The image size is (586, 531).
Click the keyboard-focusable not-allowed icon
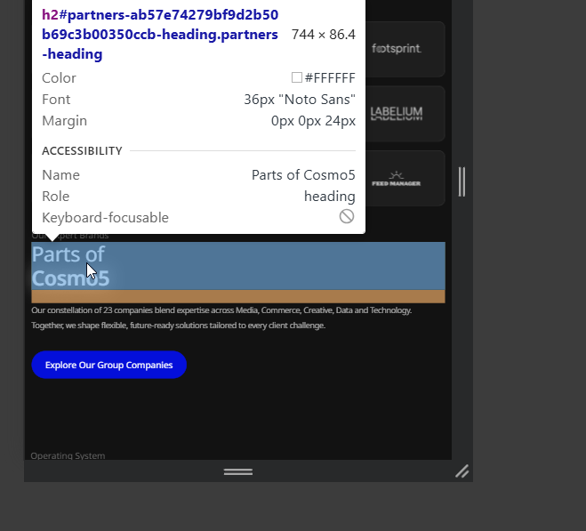tap(347, 216)
